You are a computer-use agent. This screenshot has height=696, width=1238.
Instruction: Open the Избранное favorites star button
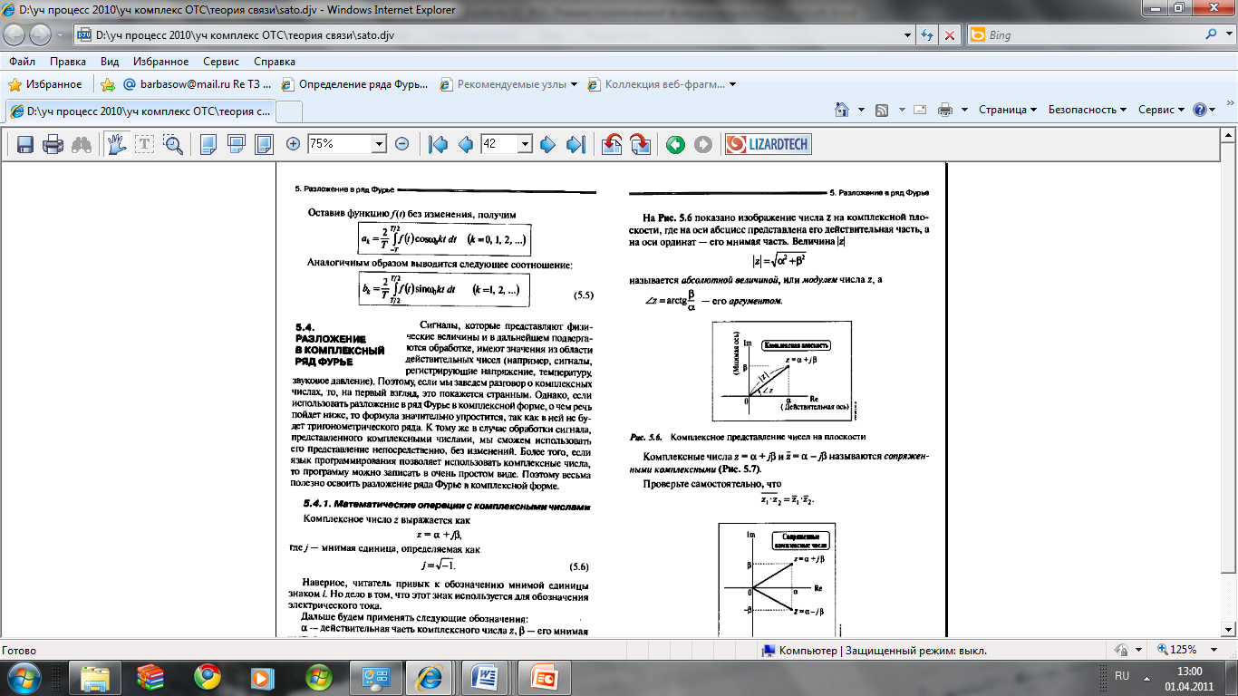pos(45,84)
